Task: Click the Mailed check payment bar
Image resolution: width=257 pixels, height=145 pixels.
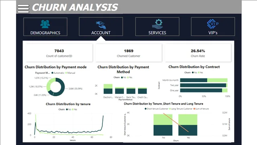Action: click(120, 91)
